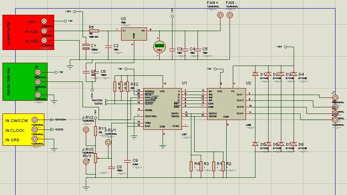Select diode D1
Screen dimensions: 347x195
(255, 74)
